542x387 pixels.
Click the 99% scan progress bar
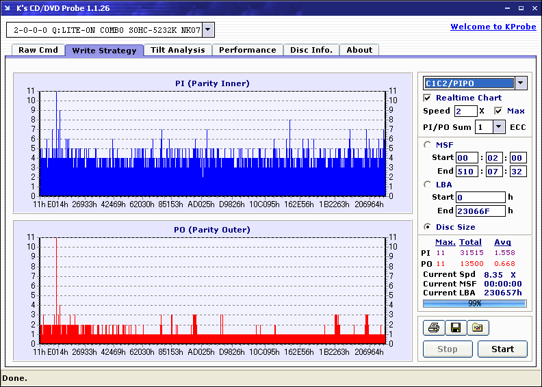(x=474, y=303)
